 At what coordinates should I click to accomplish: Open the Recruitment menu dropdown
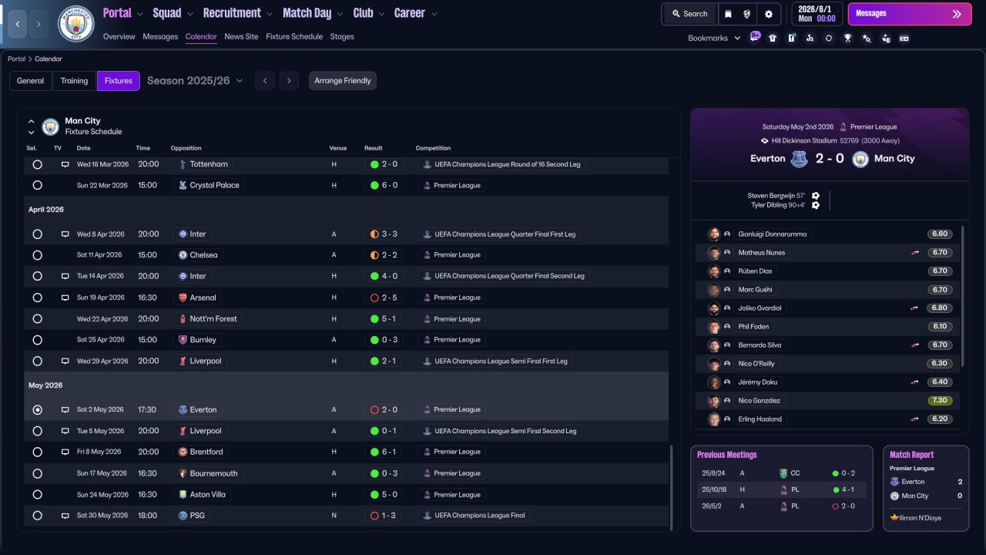tap(237, 13)
